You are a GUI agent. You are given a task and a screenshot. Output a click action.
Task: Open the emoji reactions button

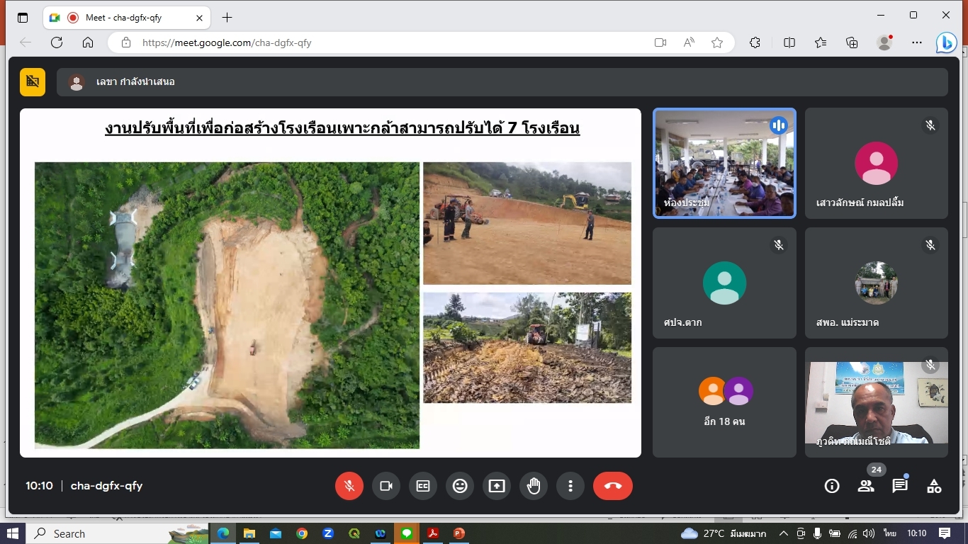pyautogui.click(x=460, y=486)
